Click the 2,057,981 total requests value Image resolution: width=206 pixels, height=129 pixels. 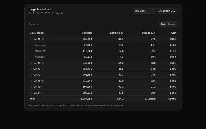click(x=86, y=99)
